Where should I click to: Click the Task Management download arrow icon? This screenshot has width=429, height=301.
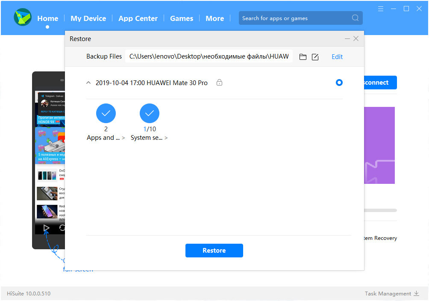click(x=417, y=293)
